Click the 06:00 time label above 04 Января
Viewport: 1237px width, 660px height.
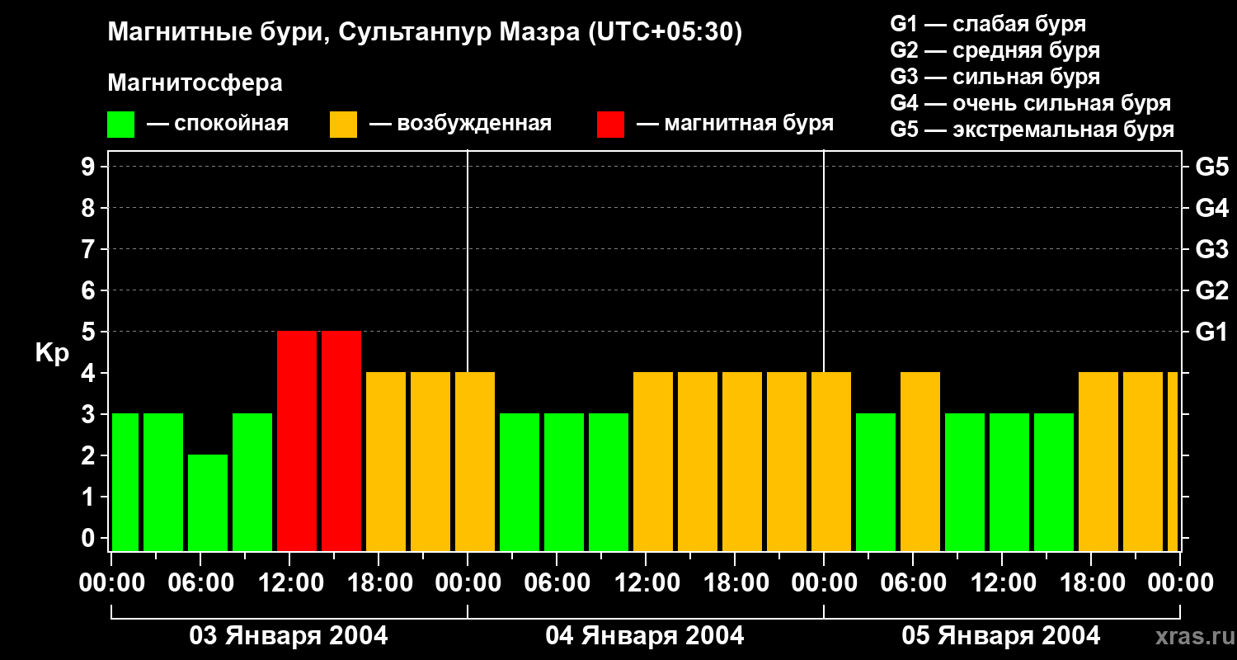557,583
